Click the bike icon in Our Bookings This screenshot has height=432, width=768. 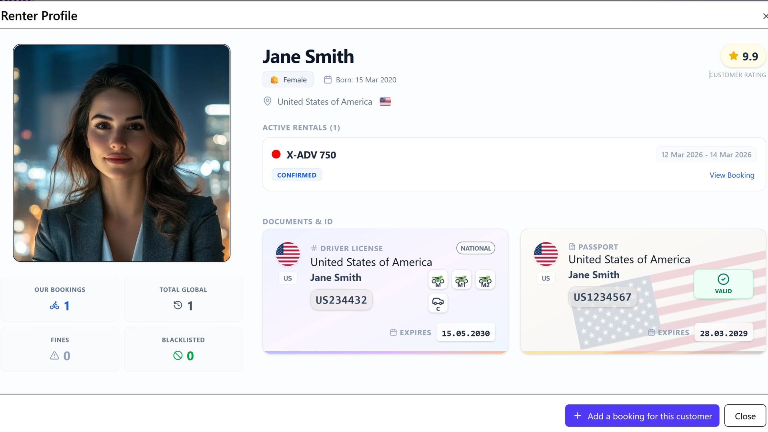pos(54,306)
